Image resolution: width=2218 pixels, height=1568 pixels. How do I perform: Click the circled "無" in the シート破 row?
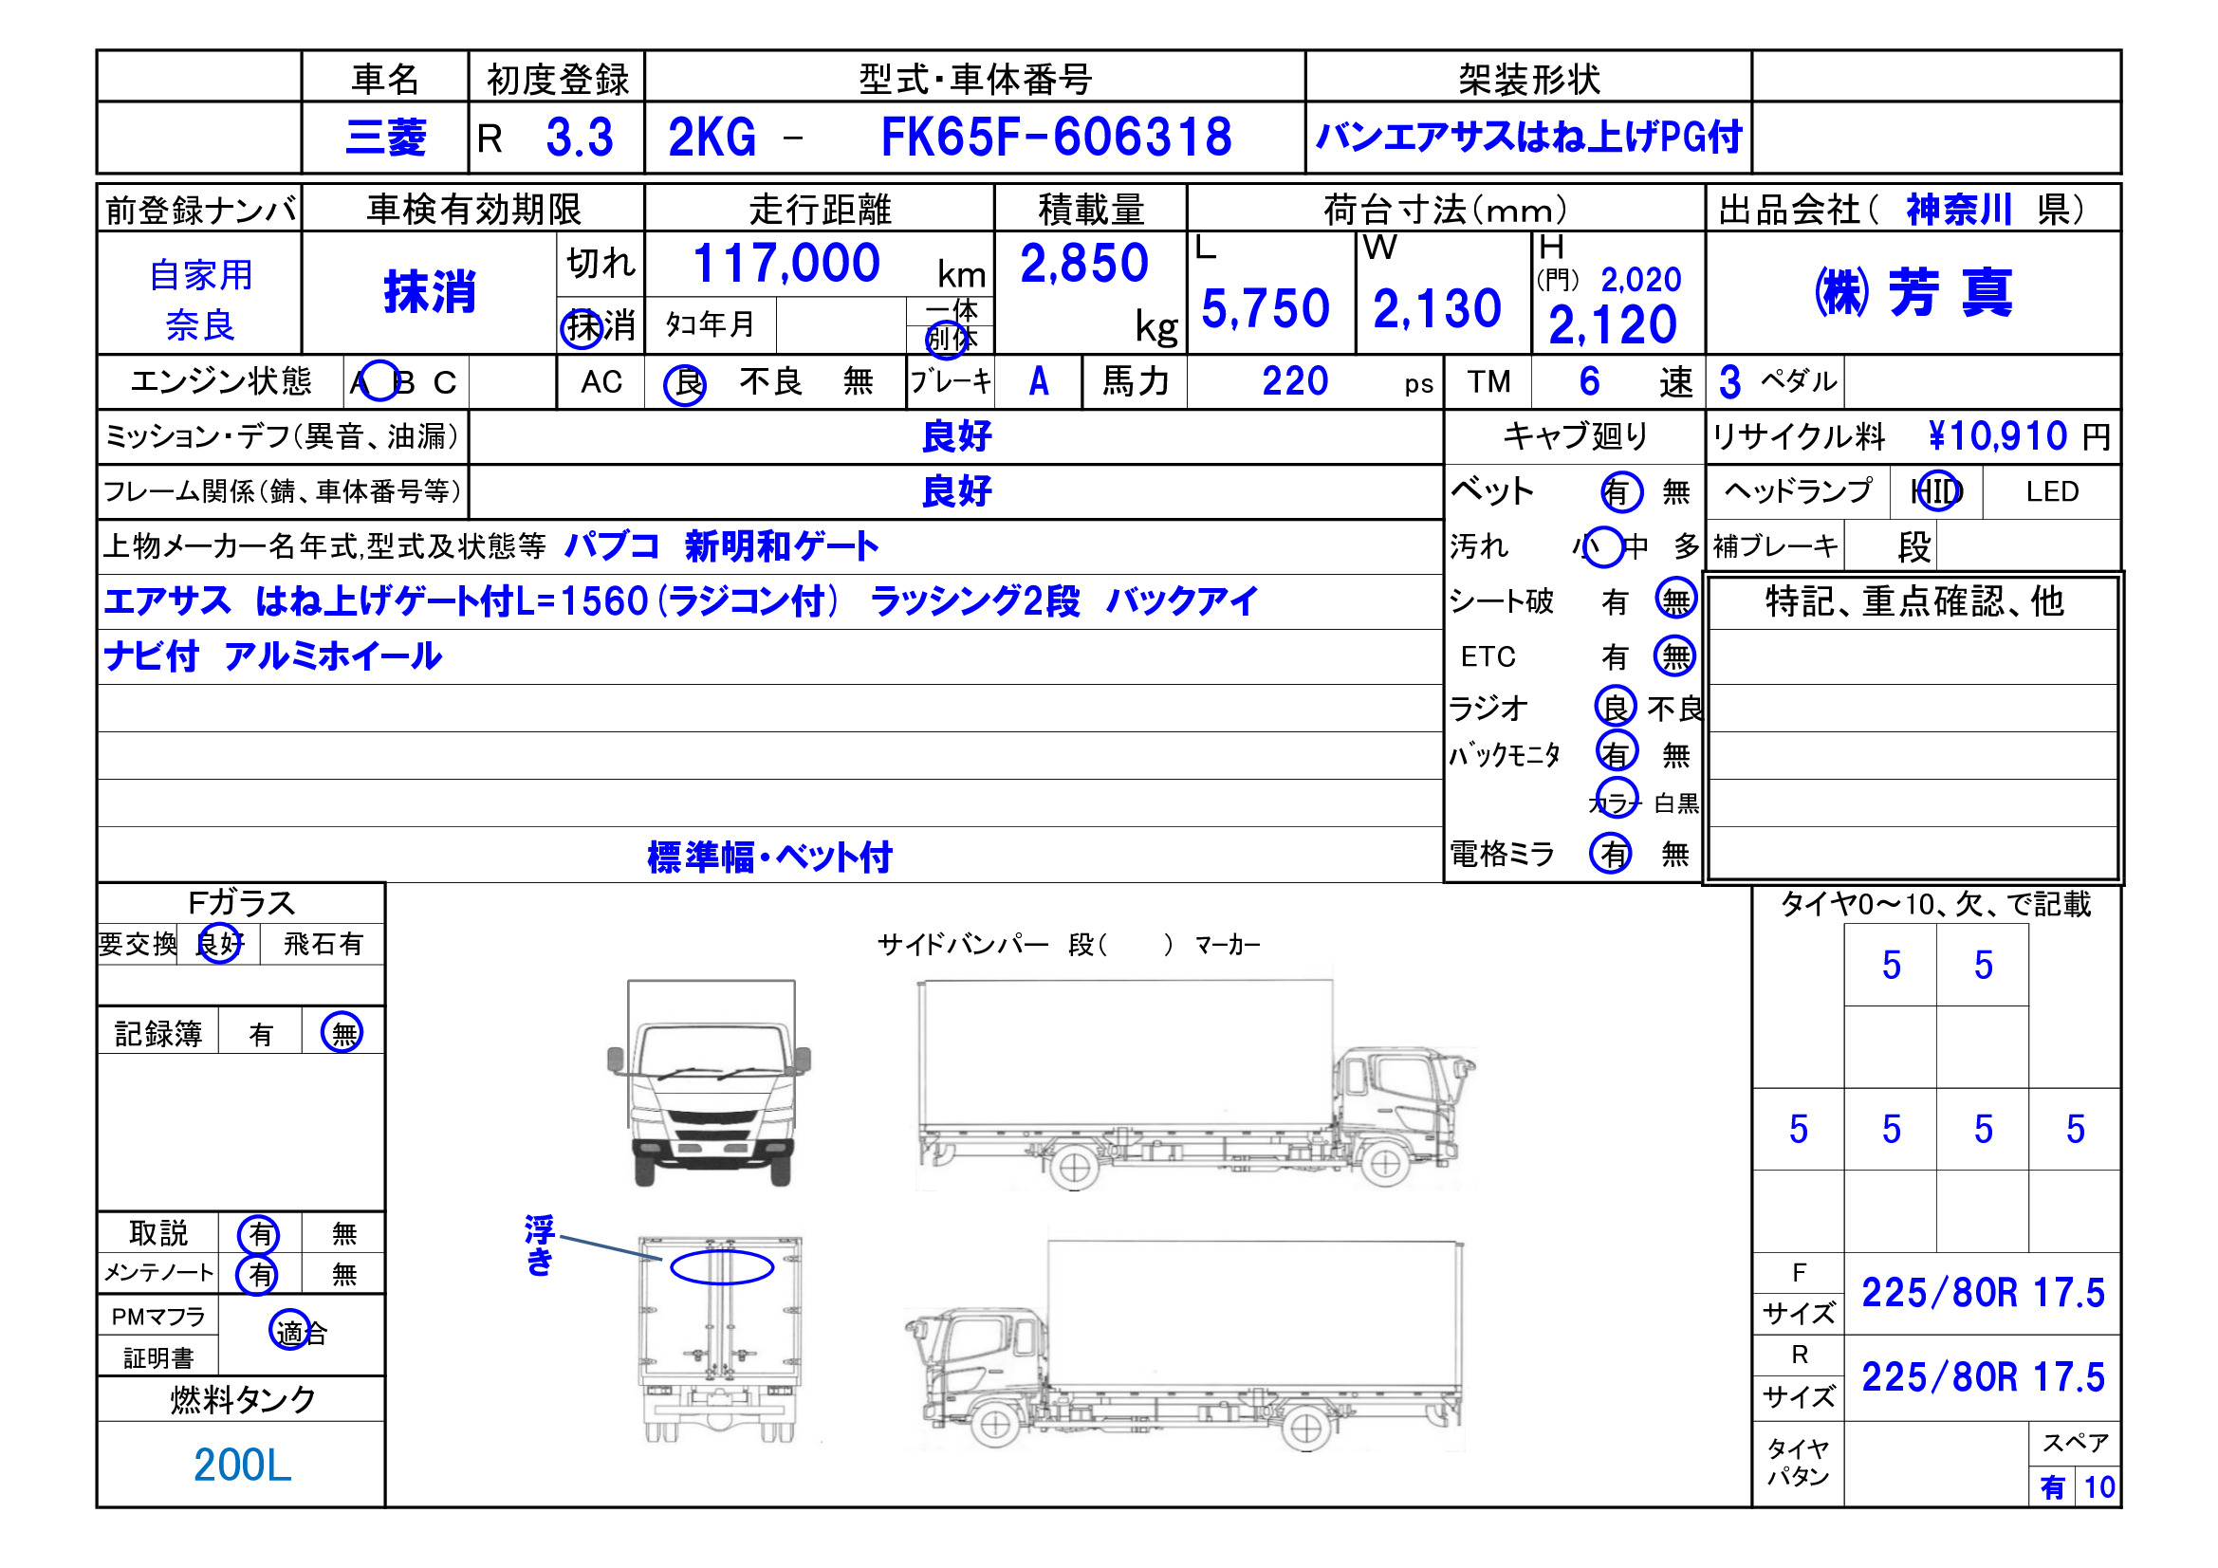pos(1676,600)
